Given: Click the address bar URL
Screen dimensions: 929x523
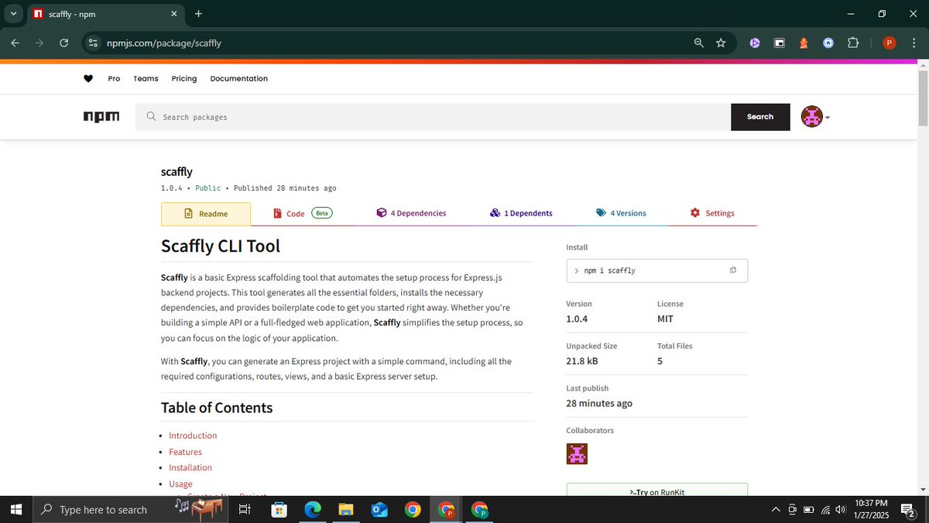Looking at the screenshot, I should pos(164,43).
